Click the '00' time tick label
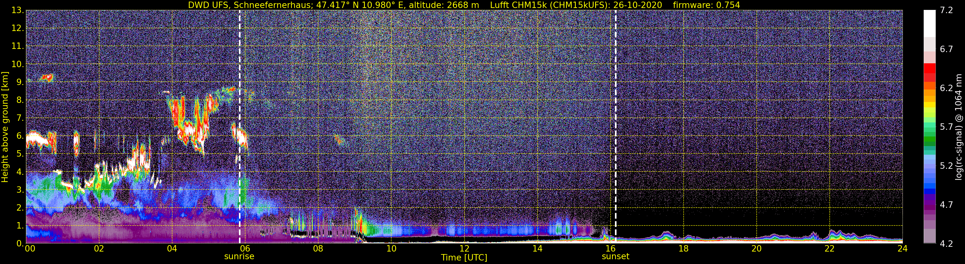965x264 pixels. (x=30, y=249)
